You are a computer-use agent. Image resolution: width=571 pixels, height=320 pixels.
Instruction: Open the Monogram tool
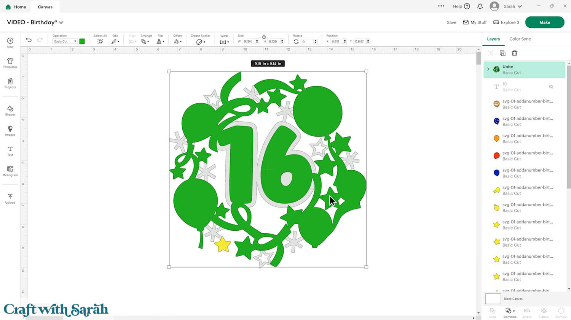coord(10,171)
